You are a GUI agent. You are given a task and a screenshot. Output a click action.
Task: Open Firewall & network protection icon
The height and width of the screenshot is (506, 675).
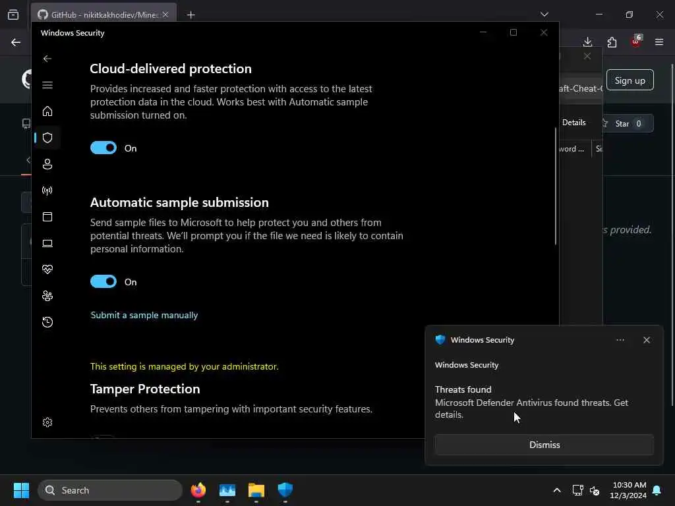coord(47,190)
